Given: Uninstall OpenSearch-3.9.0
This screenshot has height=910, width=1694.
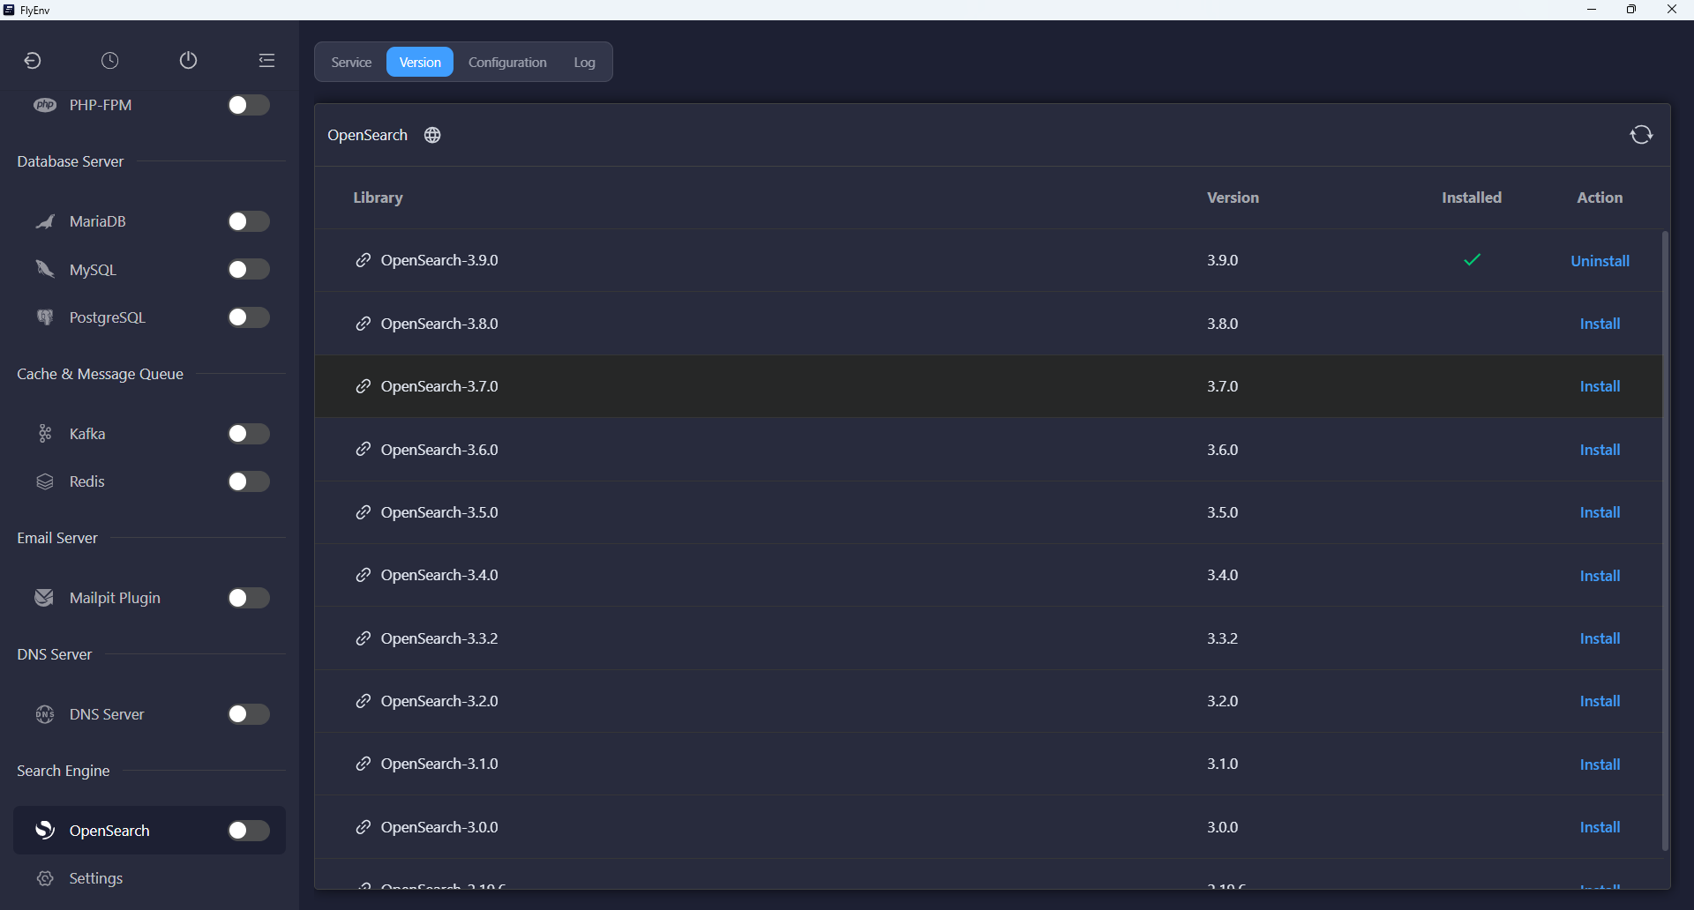Looking at the screenshot, I should tap(1600, 261).
